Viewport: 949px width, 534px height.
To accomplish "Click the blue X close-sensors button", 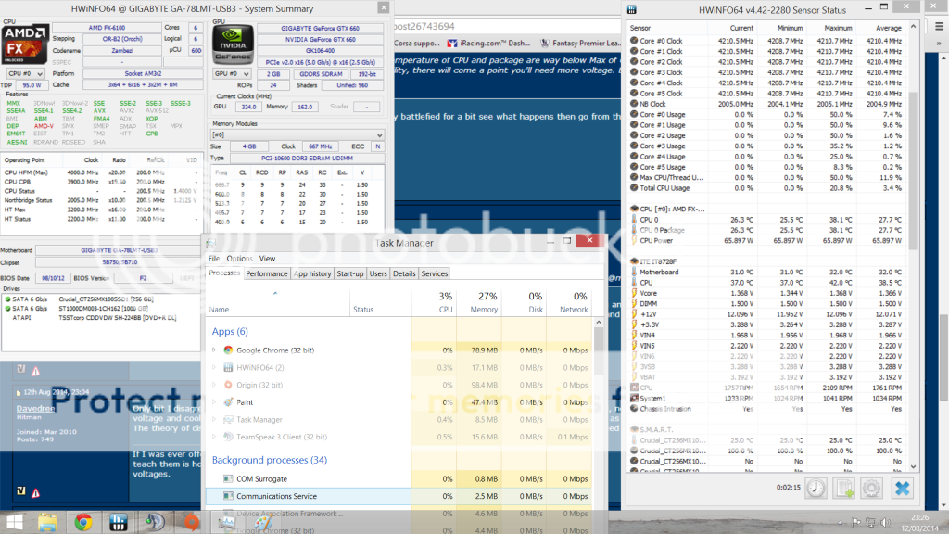I will (x=903, y=488).
